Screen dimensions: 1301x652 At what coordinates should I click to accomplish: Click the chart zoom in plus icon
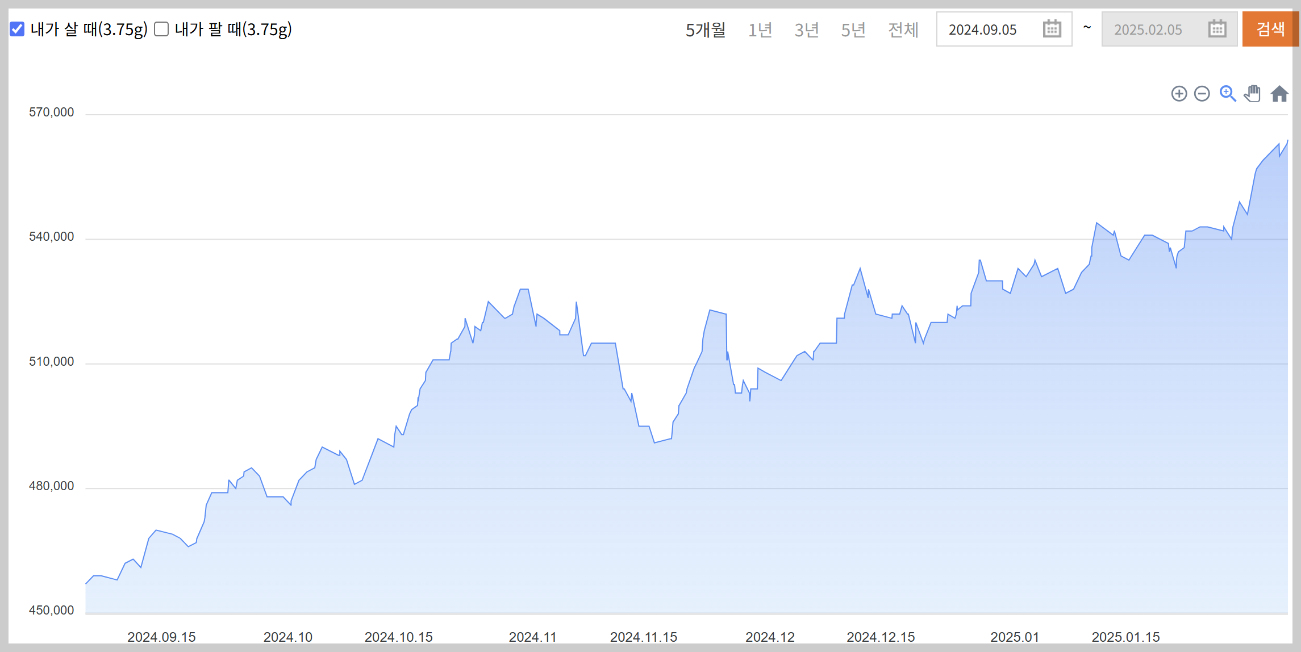point(1179,94)
